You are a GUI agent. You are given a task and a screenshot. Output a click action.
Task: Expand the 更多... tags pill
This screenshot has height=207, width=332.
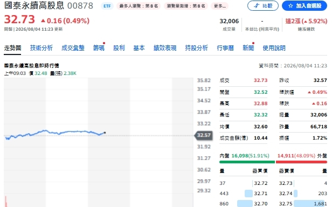pyautogui.click(x=220, y=6)
